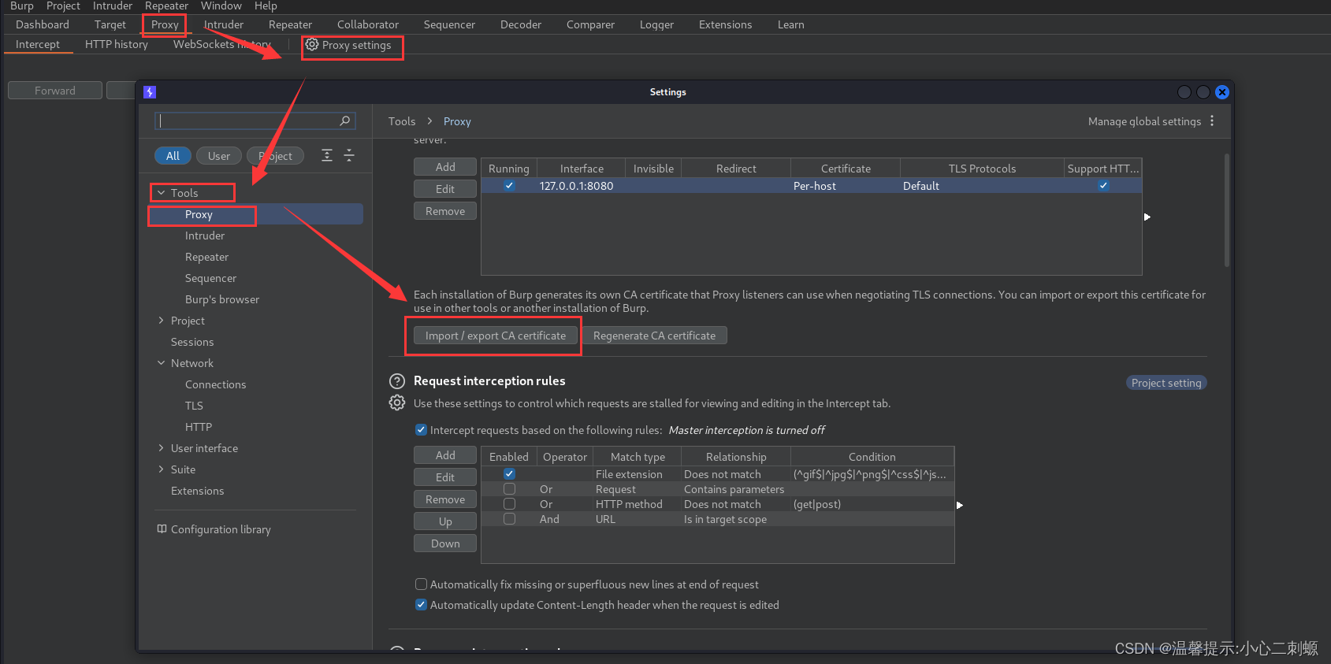Select Burp's browser in the settings tree
The width and height of the screenshot is (1331, 664).
(x=222, y=299)
